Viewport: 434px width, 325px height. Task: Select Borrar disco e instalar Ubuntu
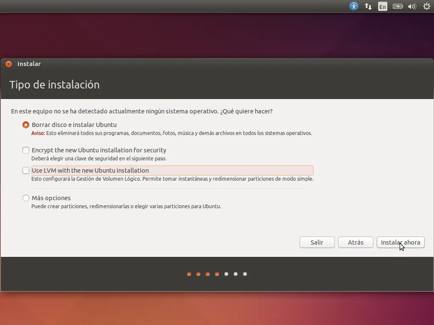(x=26, y=125)
